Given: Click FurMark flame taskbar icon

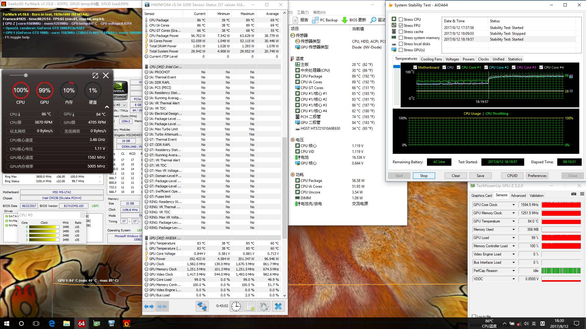Looking at the screenshot, I should coord(127,323).
